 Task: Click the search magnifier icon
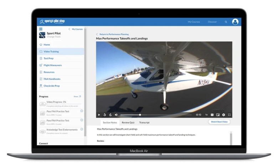pyautogui.click(x=226, y=22)
